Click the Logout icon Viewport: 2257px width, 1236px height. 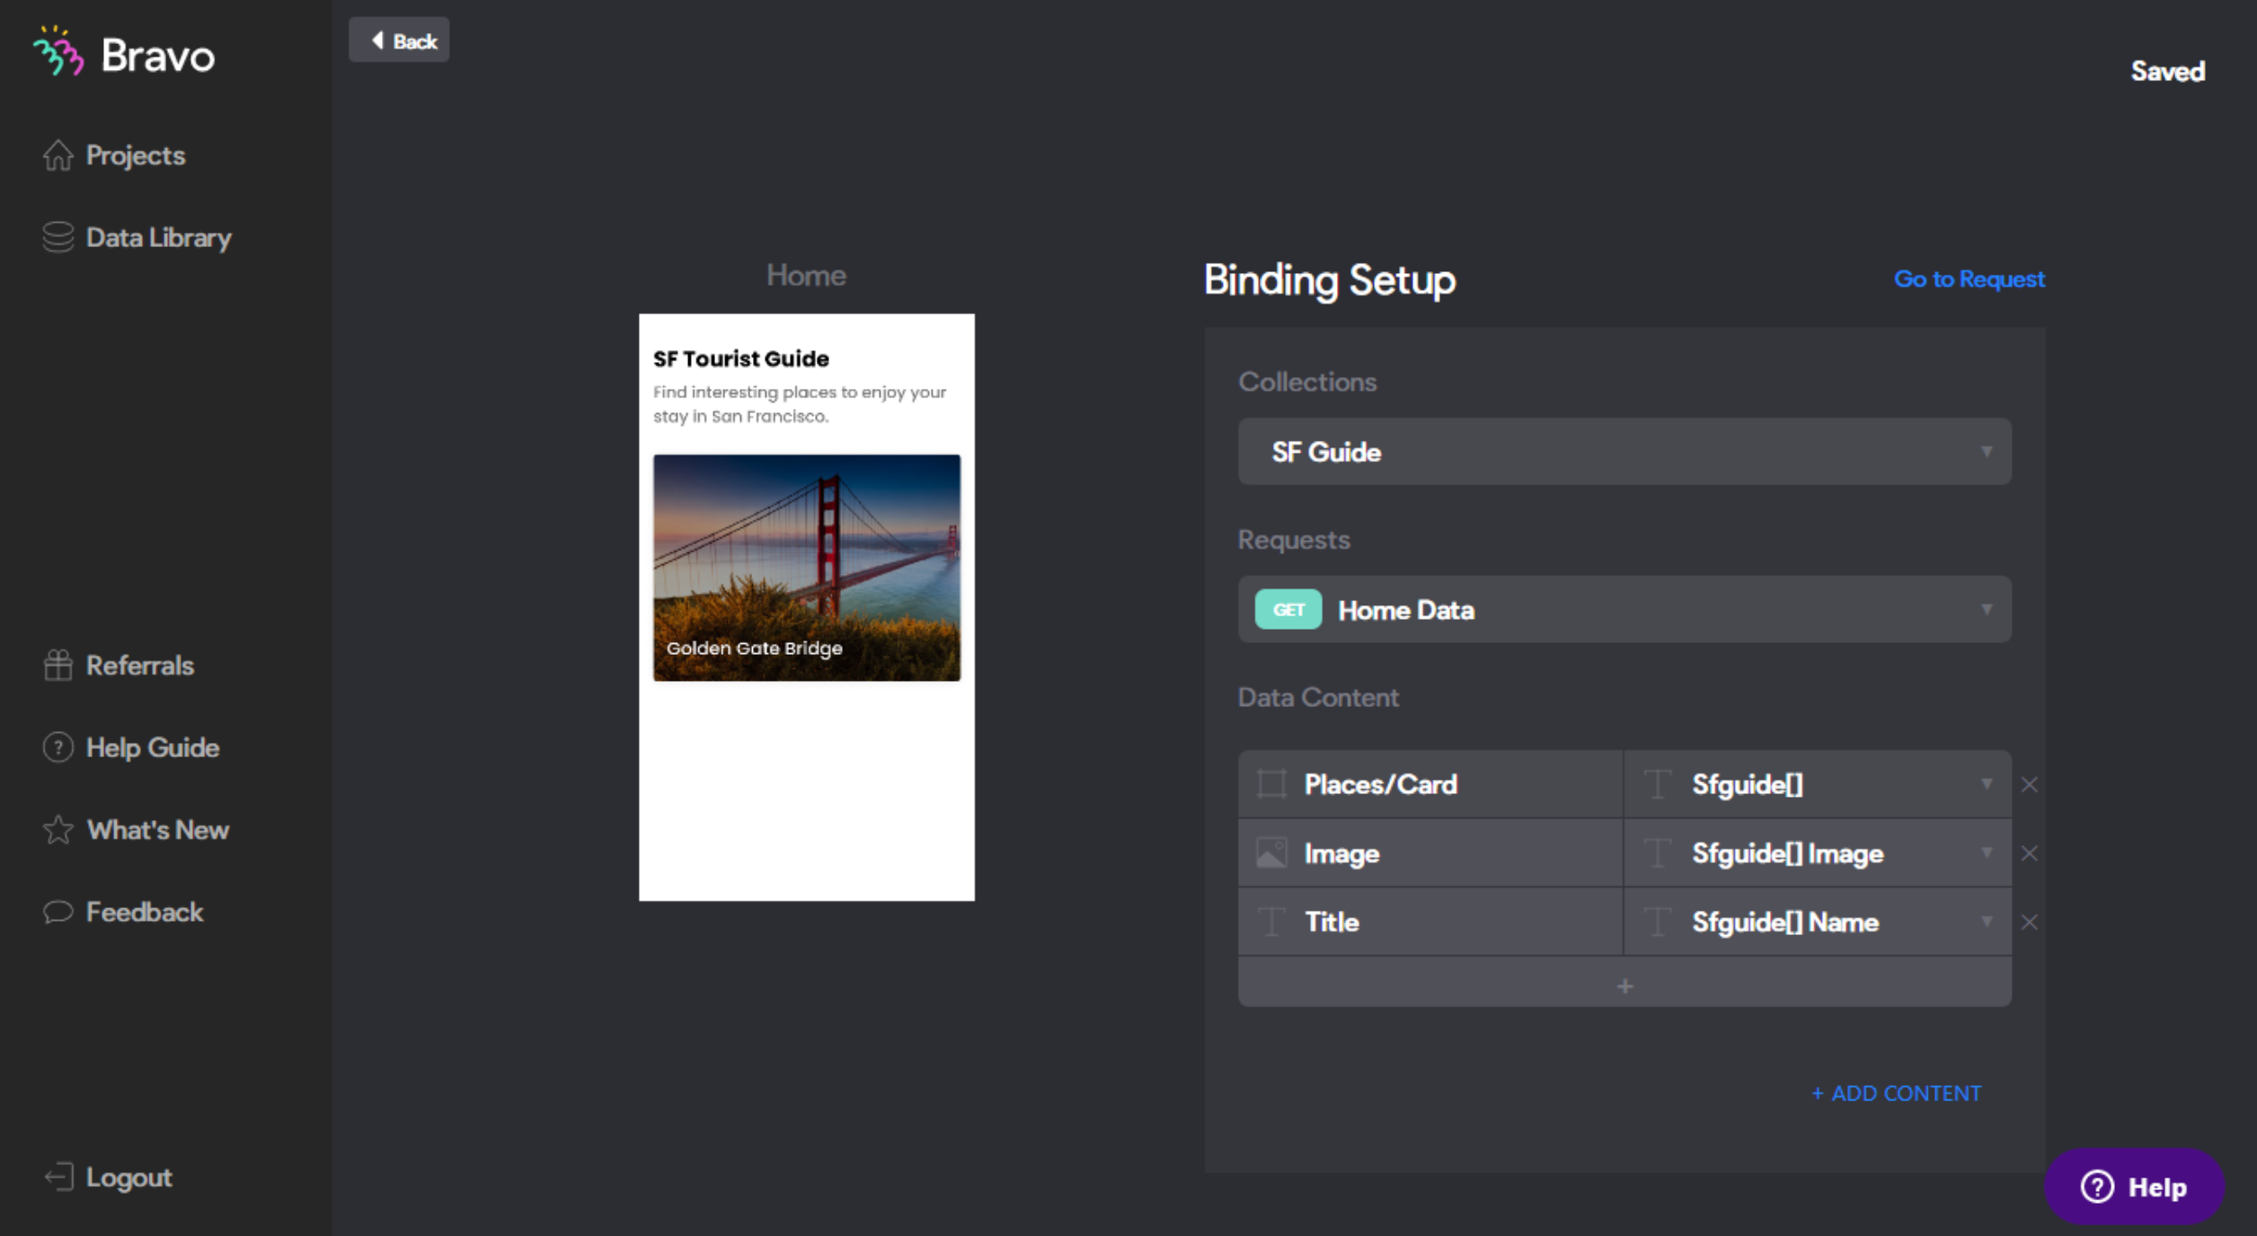(59, 1177)
